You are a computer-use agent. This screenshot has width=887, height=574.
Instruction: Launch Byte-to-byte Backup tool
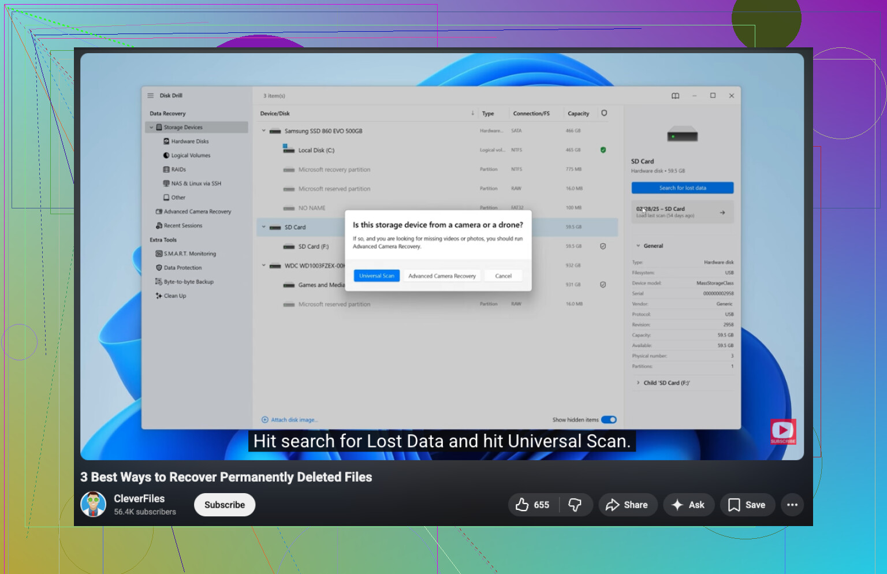(x=185, y=282)
